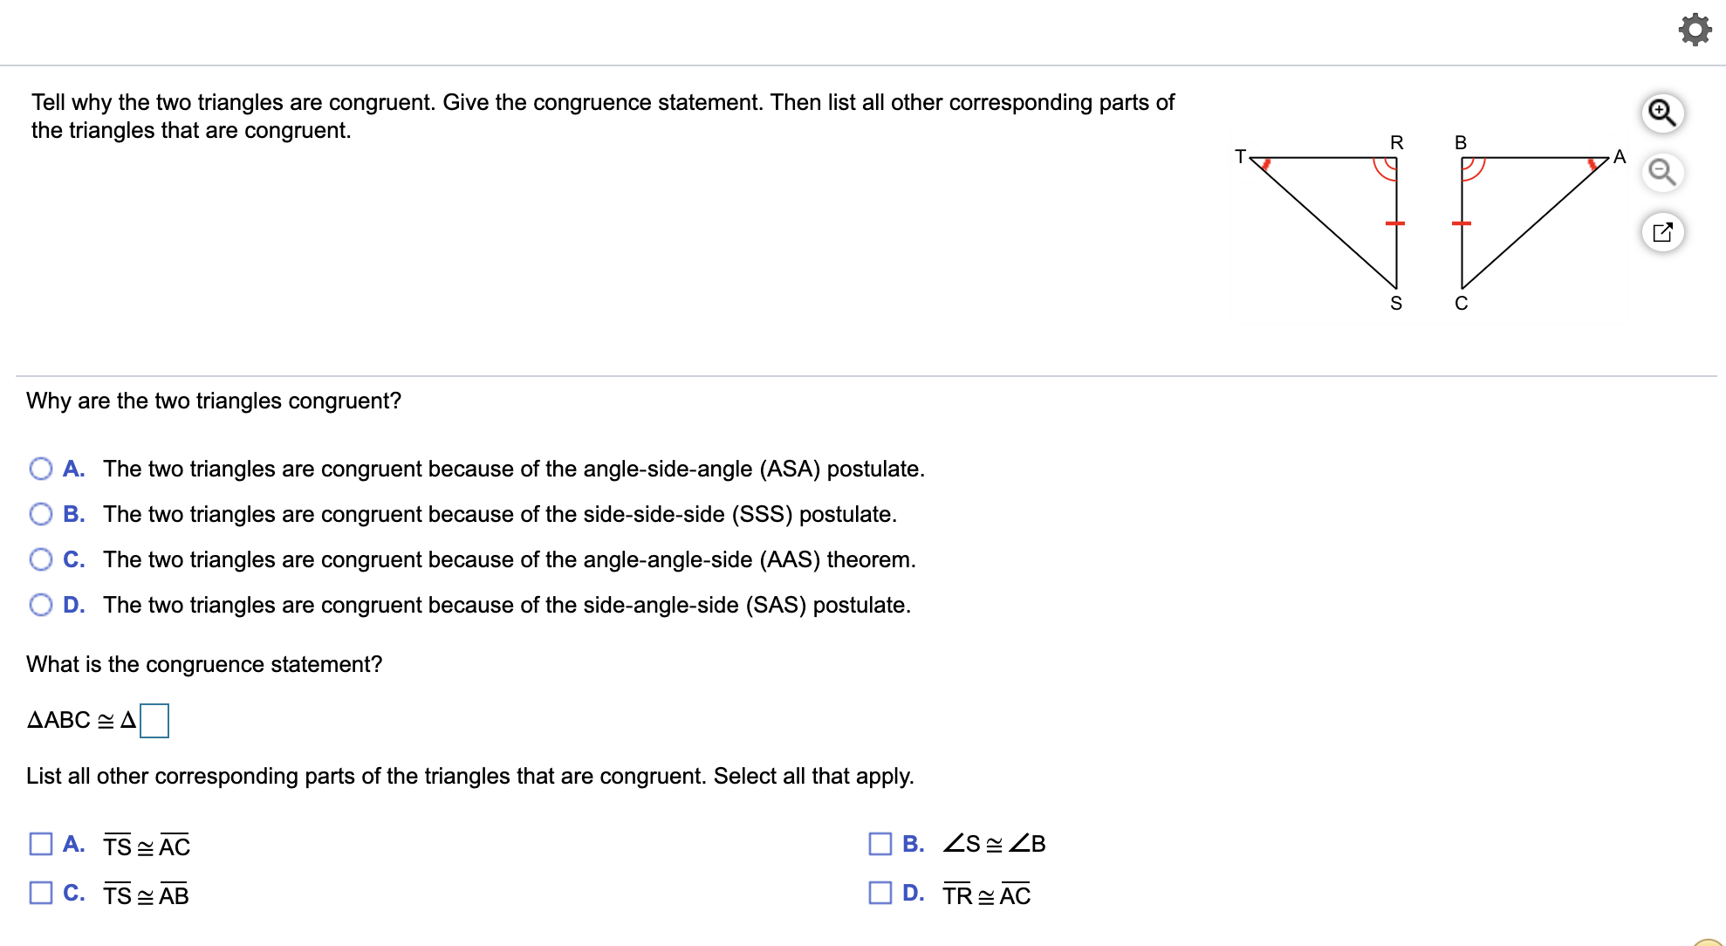Click the ∠S ≅ ∠B option label
This screenshot has width=1726, height=946.
tap(995, 844)
